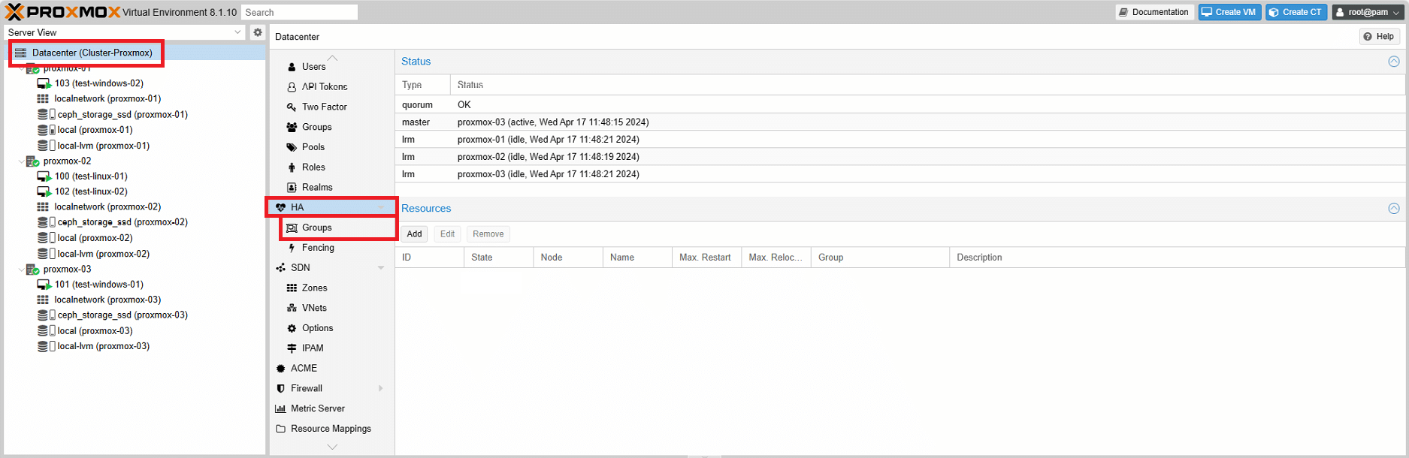The height and width of the screenshot is (458, 1409).
Task: Select VM 102 (test-linux-02) in tree
Action: (90, 191)
